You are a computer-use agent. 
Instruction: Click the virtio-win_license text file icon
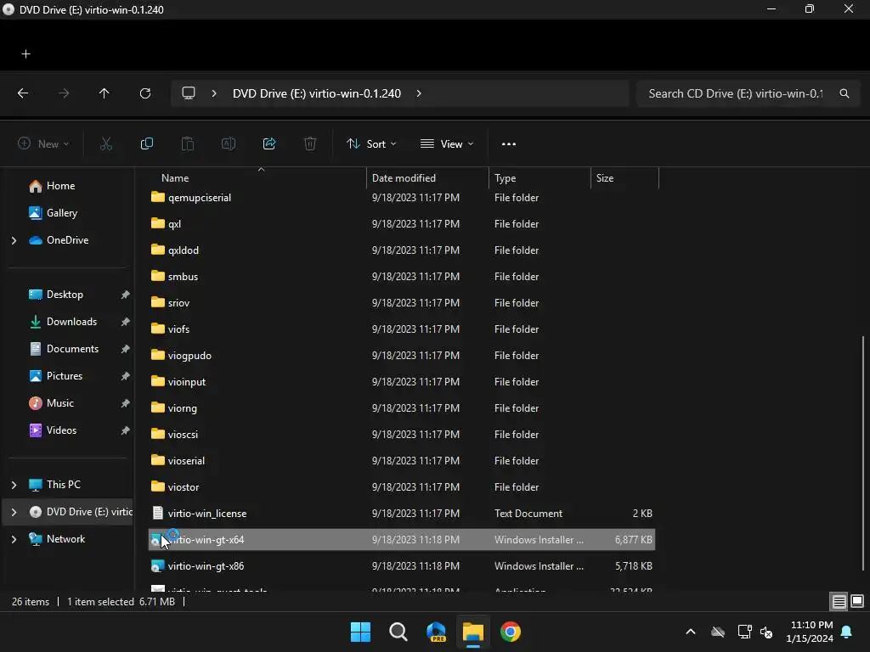[x=157, y=514]
